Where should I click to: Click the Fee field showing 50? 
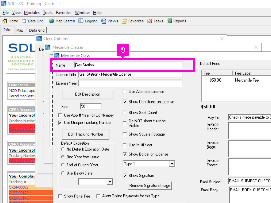(91, 106)
